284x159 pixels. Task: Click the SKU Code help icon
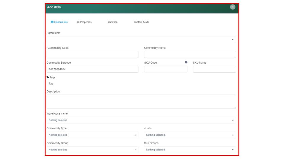pyautogui.click(x=186, y=62)
